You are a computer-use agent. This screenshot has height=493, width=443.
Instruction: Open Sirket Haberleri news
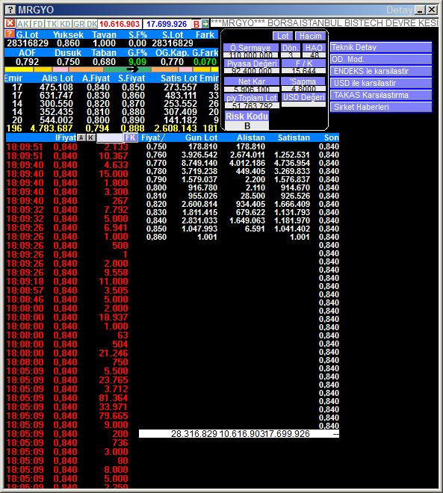click(381, 108)
